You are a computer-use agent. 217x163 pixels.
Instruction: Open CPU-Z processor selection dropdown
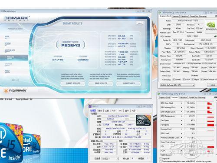click(110, 159)
